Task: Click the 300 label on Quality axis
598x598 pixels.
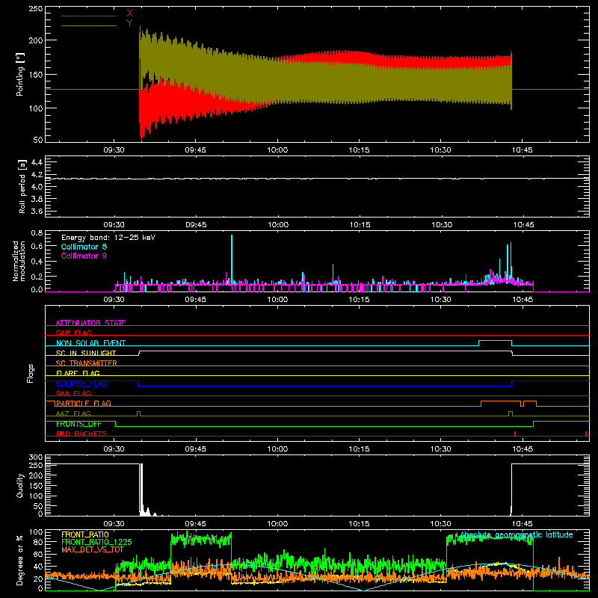Action: point(36,457)
